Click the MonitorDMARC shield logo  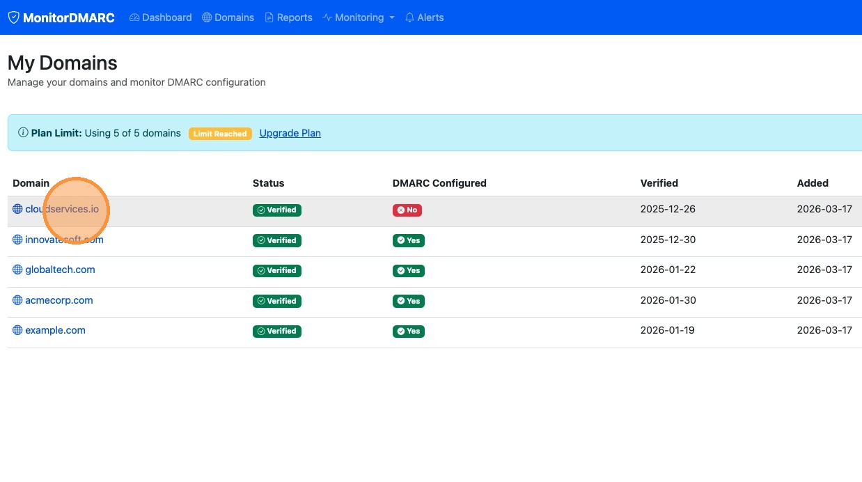[14, 17]
